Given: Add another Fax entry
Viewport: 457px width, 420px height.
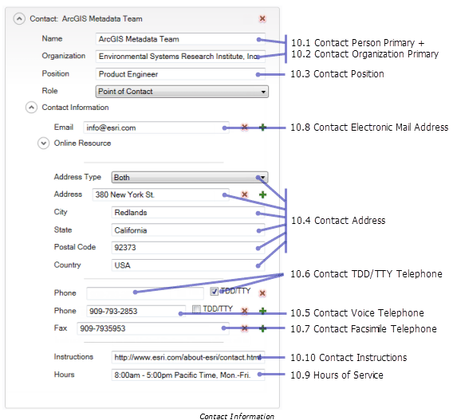Looking at the screenshot, I should pyautogui.click(x=262, y=328).
